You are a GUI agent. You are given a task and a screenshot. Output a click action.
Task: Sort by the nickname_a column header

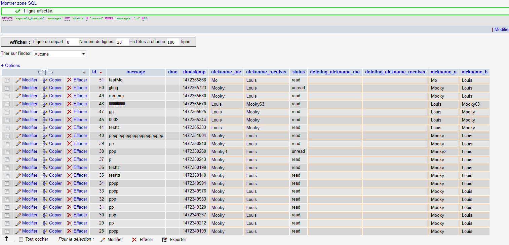coord(444,72)
